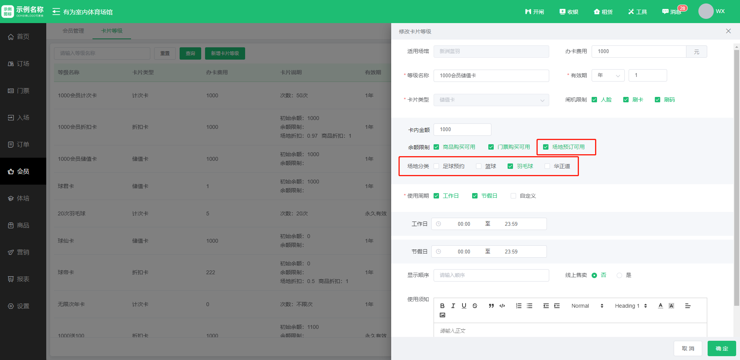740x360 pixels.
Task: Uncheck 人脸 gate restriction
Action: (594, 100)
